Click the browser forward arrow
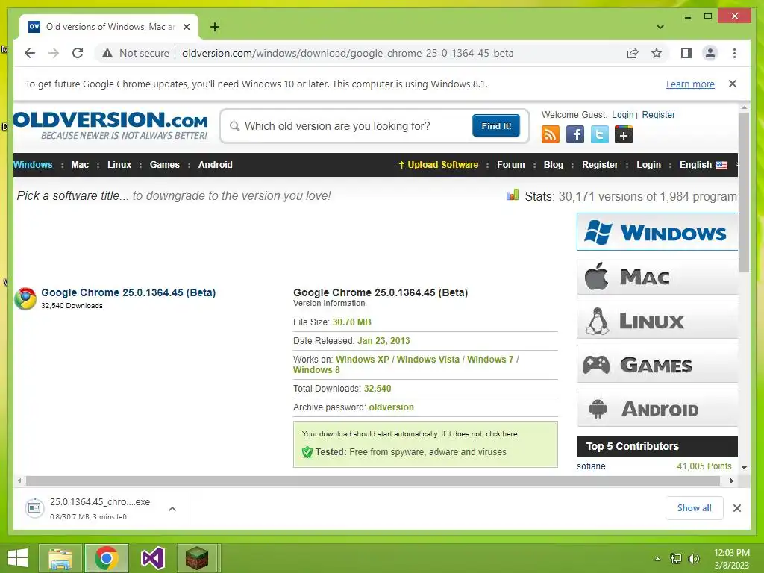The height and width of the screenshot is (573, 764). tap(54, 53)
